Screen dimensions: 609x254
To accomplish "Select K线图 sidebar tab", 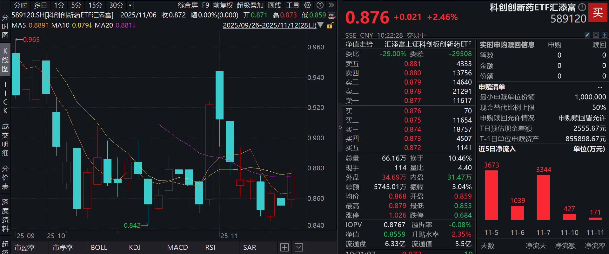I will pos(5,60).
